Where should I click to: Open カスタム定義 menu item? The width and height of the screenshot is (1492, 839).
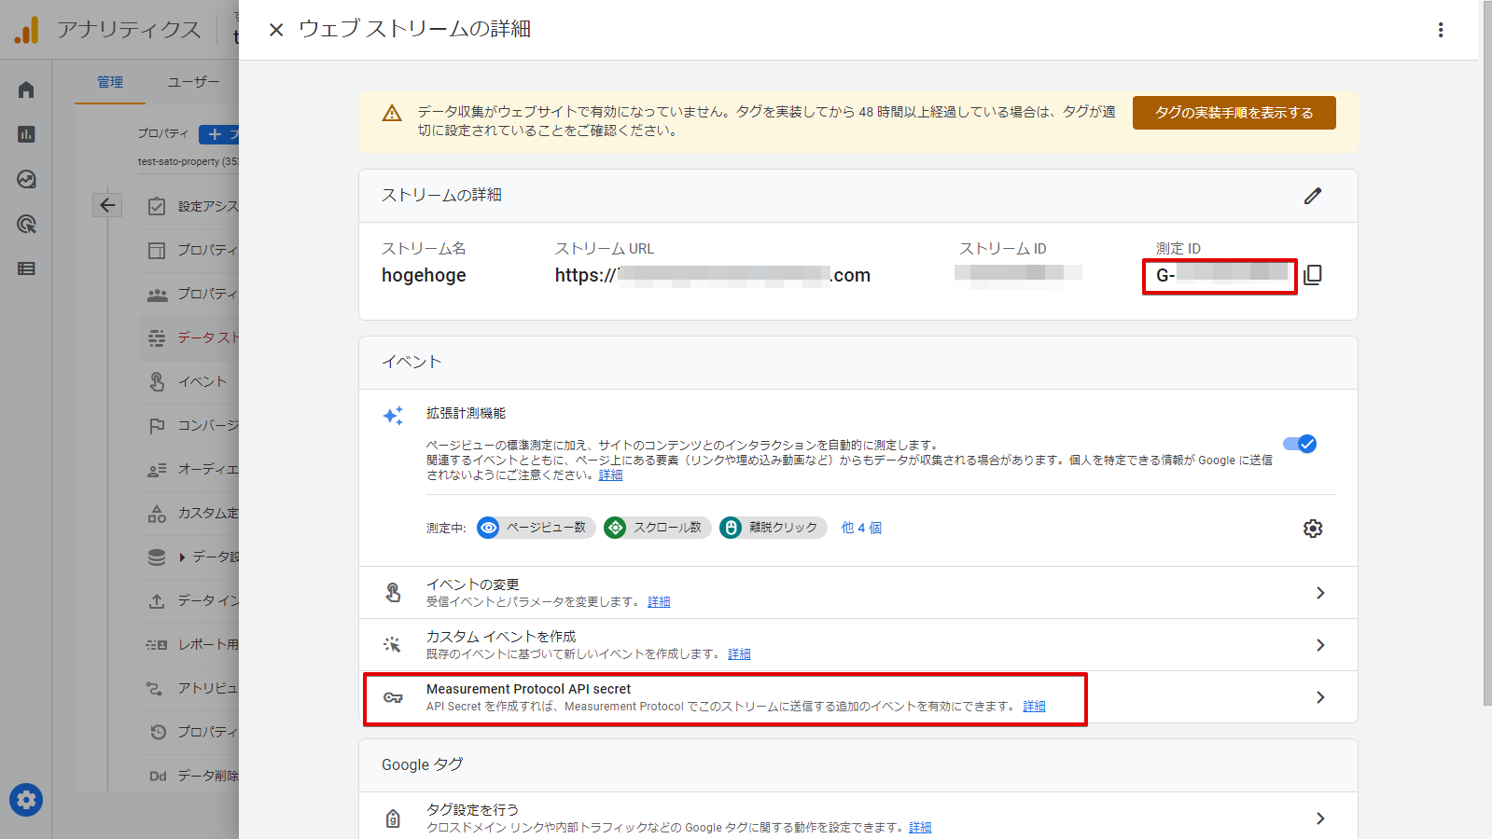tap(190, 513)
